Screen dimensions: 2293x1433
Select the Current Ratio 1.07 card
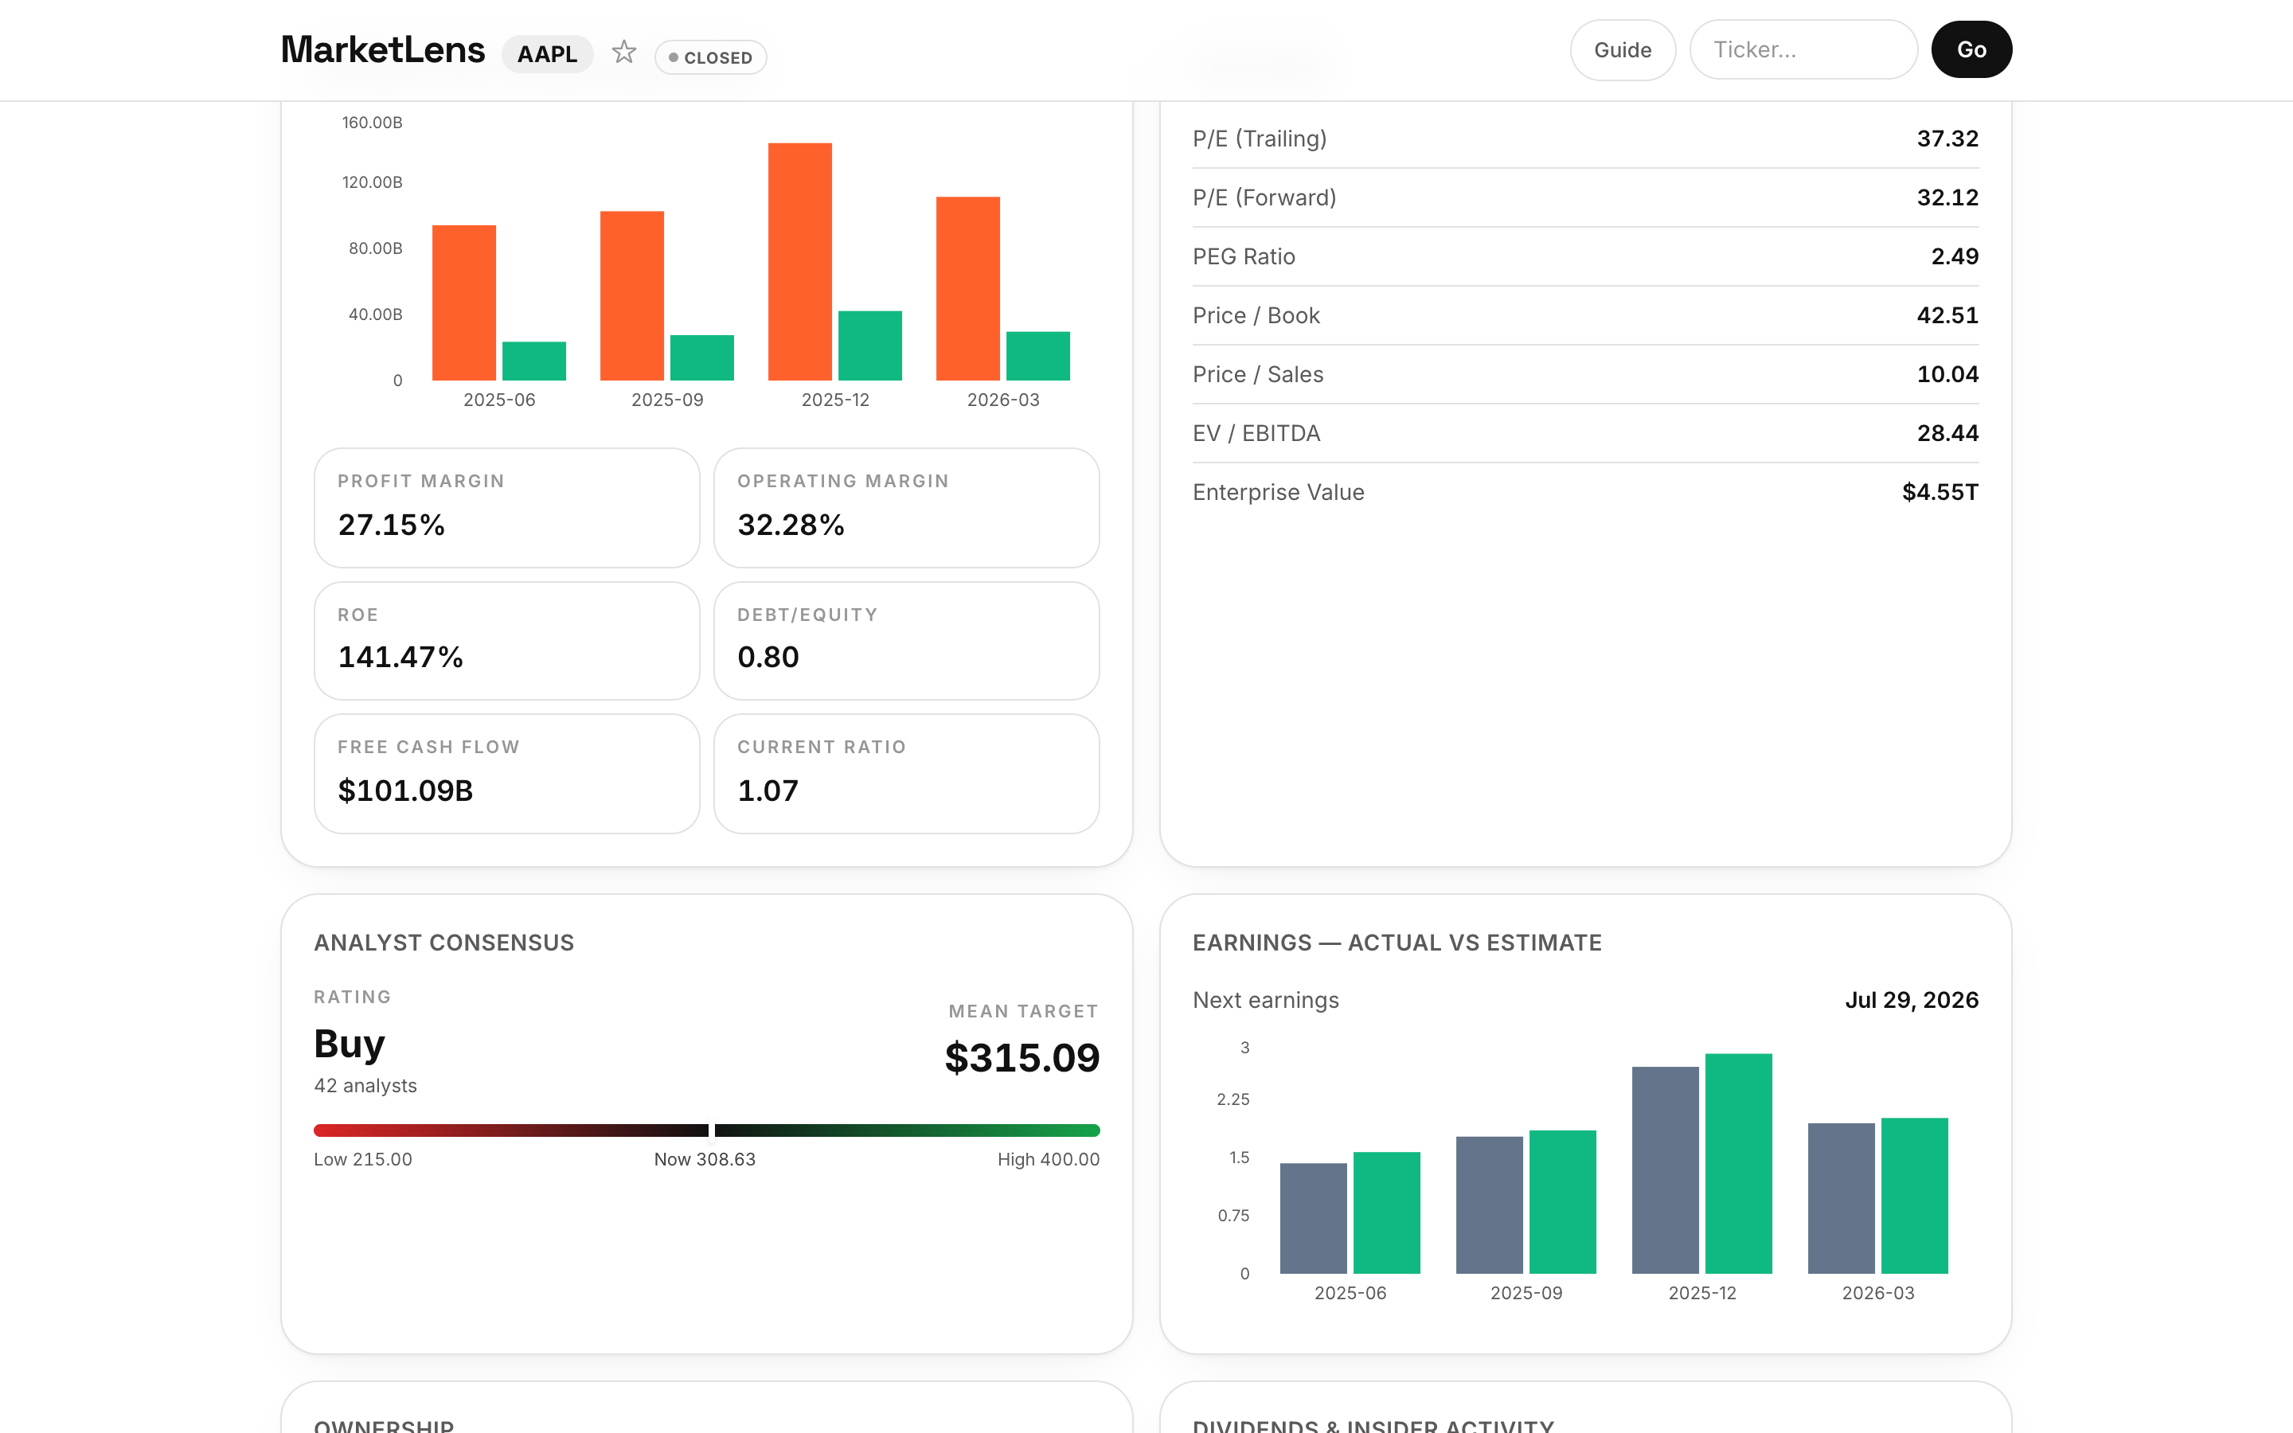click(906, 773)
